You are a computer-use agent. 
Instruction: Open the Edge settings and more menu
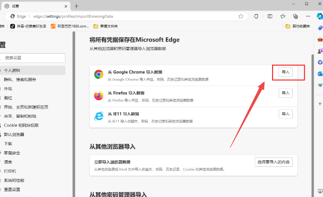308,16
